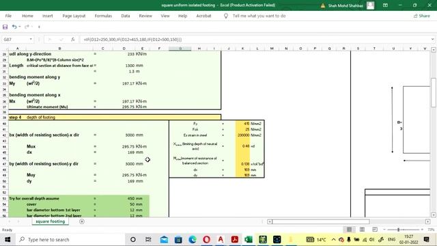
Task: Click the zoom slider handle
Action: 398,230
